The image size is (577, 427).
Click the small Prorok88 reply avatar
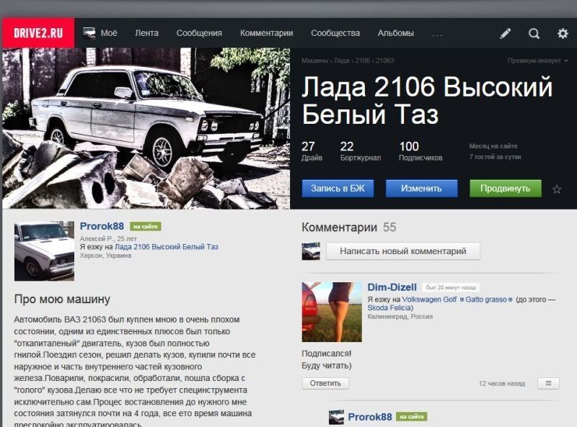click(x=336, y=417)
